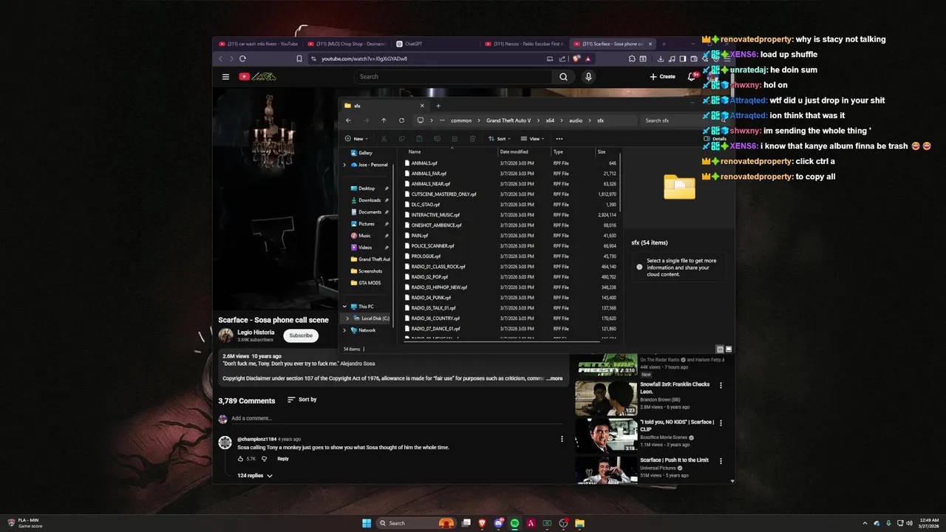The height and width of the screenshot is (532, 946).
Task: Reply to the championz1184 comment
Action: pos(283,459)
